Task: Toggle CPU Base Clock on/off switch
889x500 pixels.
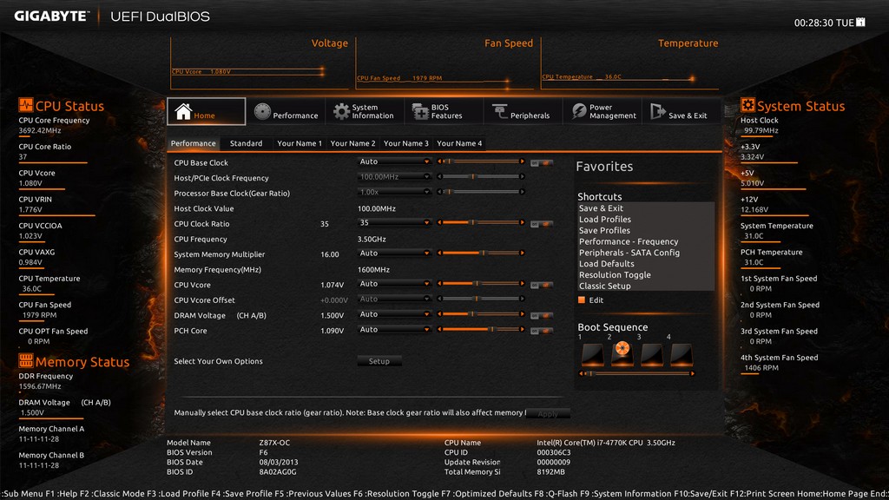Action: coord(542,163)
